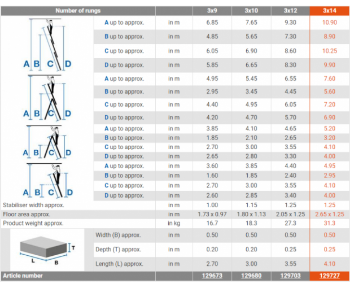Click the value 6.85 in 3x9 column

212,23
